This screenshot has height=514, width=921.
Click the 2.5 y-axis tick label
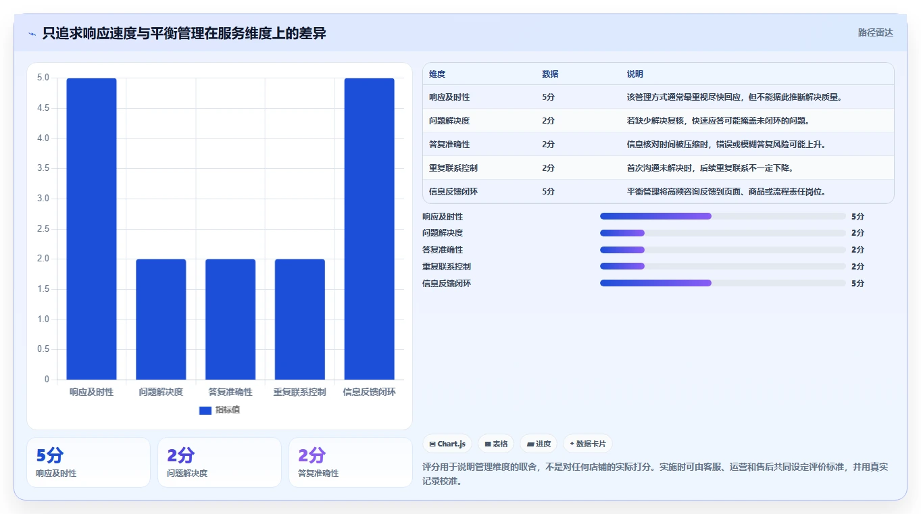43,229
